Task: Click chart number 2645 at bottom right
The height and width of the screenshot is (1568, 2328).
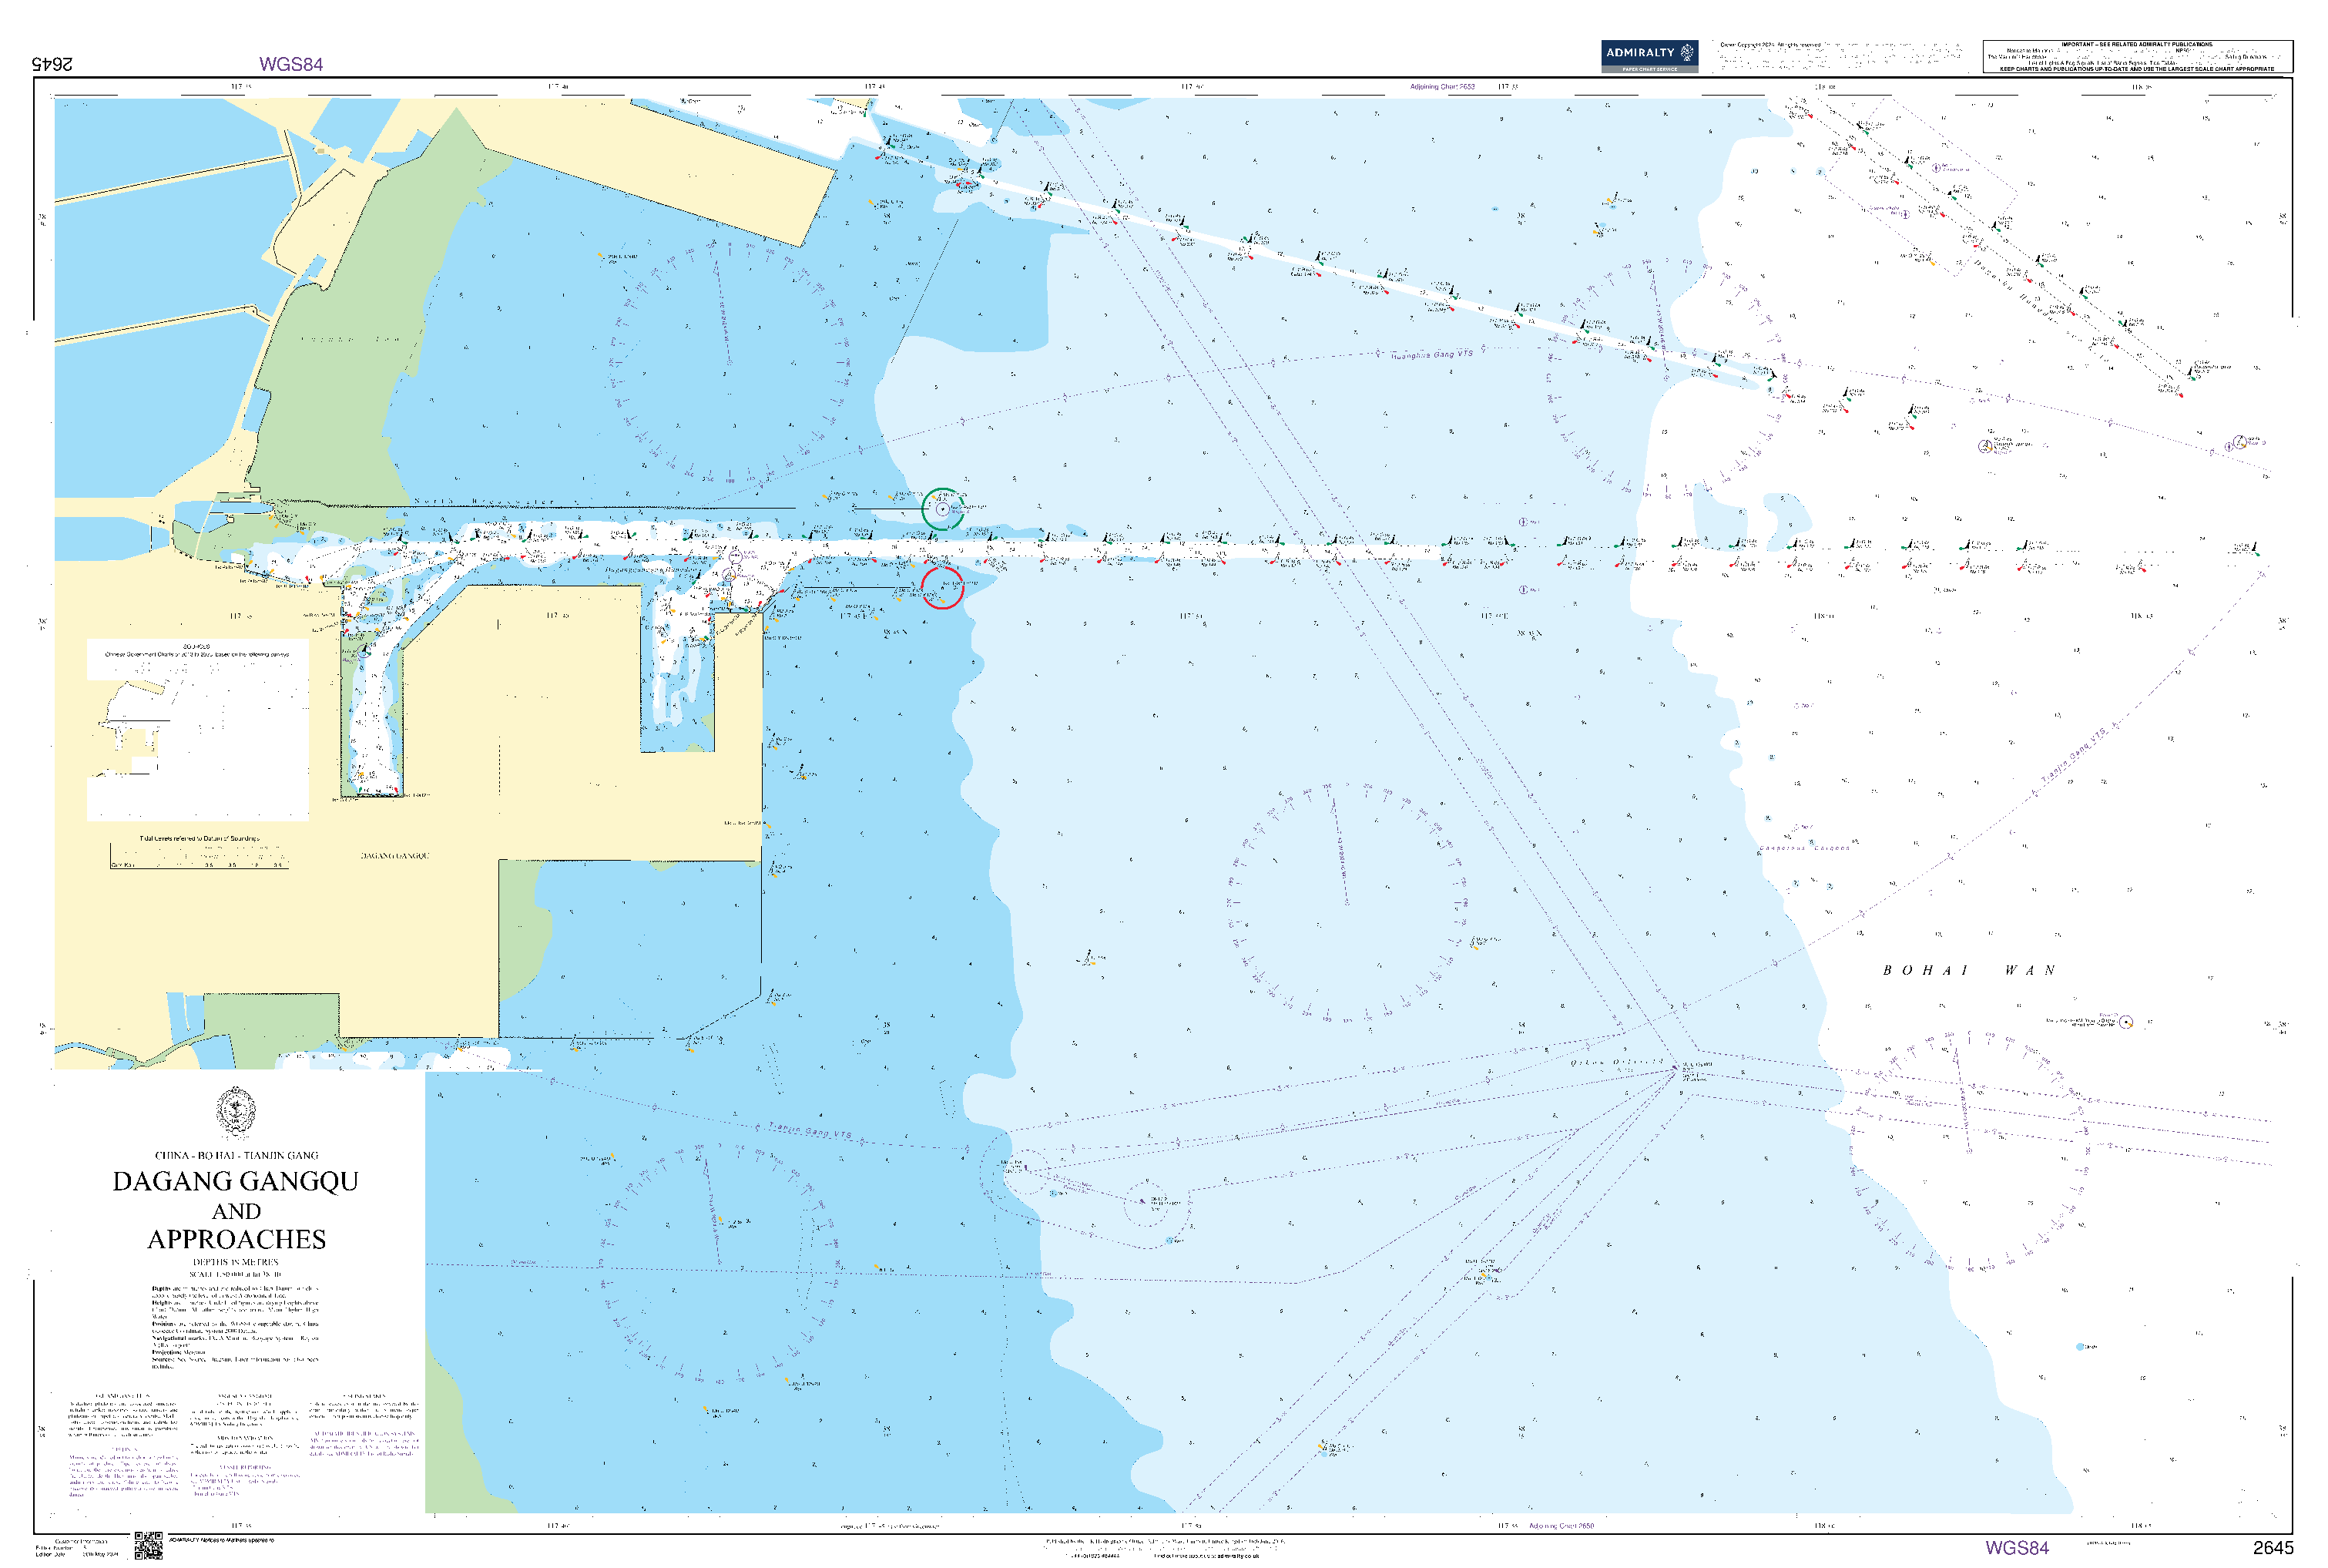Action: [2273, 1548]
